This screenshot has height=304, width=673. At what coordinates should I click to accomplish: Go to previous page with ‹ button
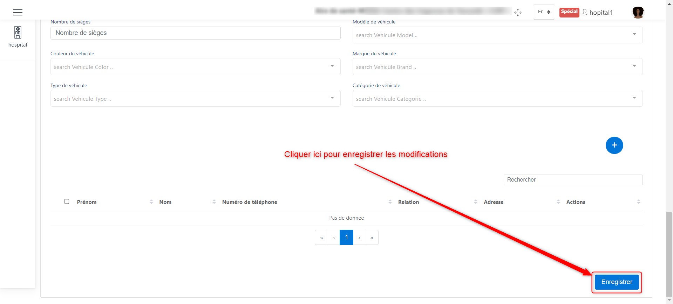[334, 238]
